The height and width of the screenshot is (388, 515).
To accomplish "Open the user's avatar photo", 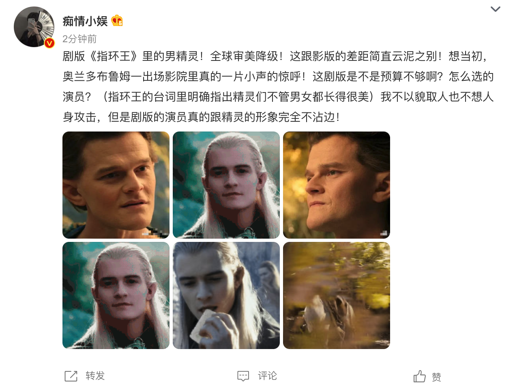I will click(x=34, y=27).
